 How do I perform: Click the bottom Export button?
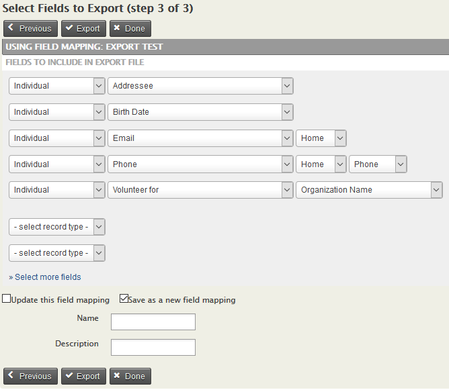[x=83, y=377]
